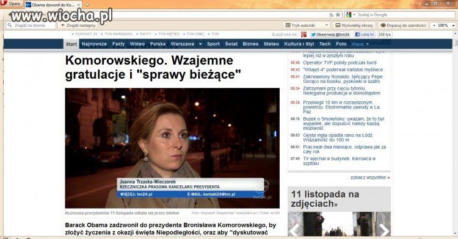
Task: Open the 'KONTAKT 24' top link
Action: (86, 34)
